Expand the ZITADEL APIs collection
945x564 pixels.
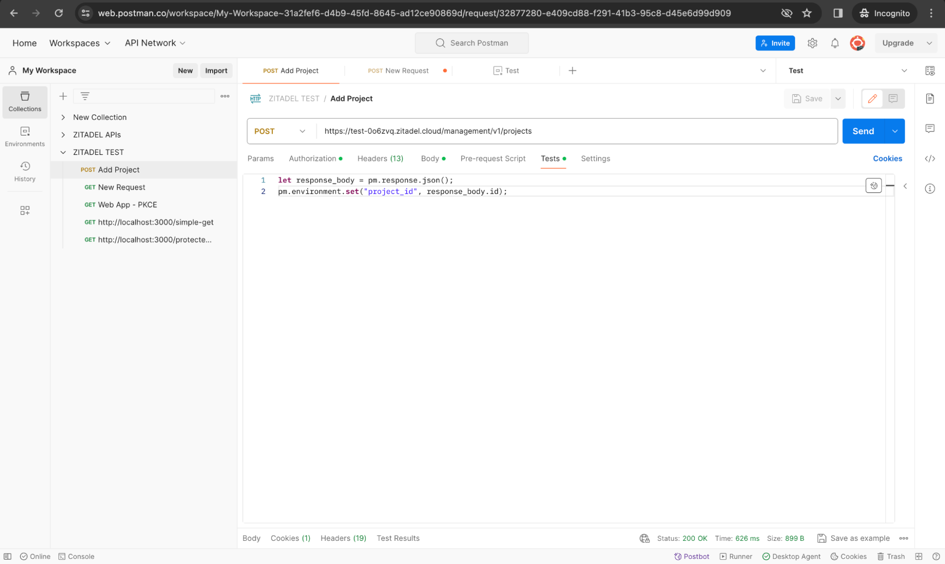point(63,134)
